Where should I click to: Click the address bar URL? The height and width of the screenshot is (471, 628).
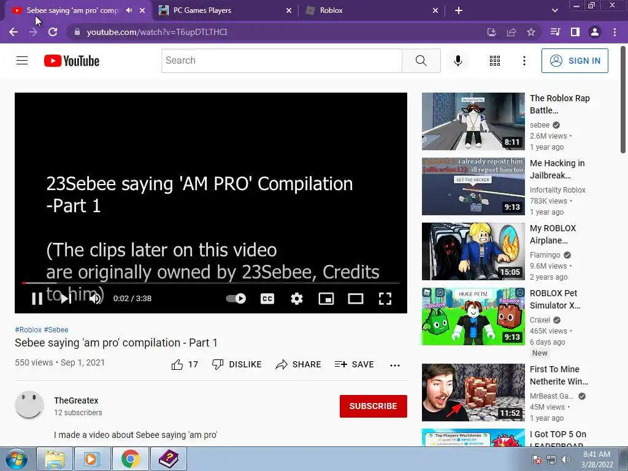click(157, 32)
